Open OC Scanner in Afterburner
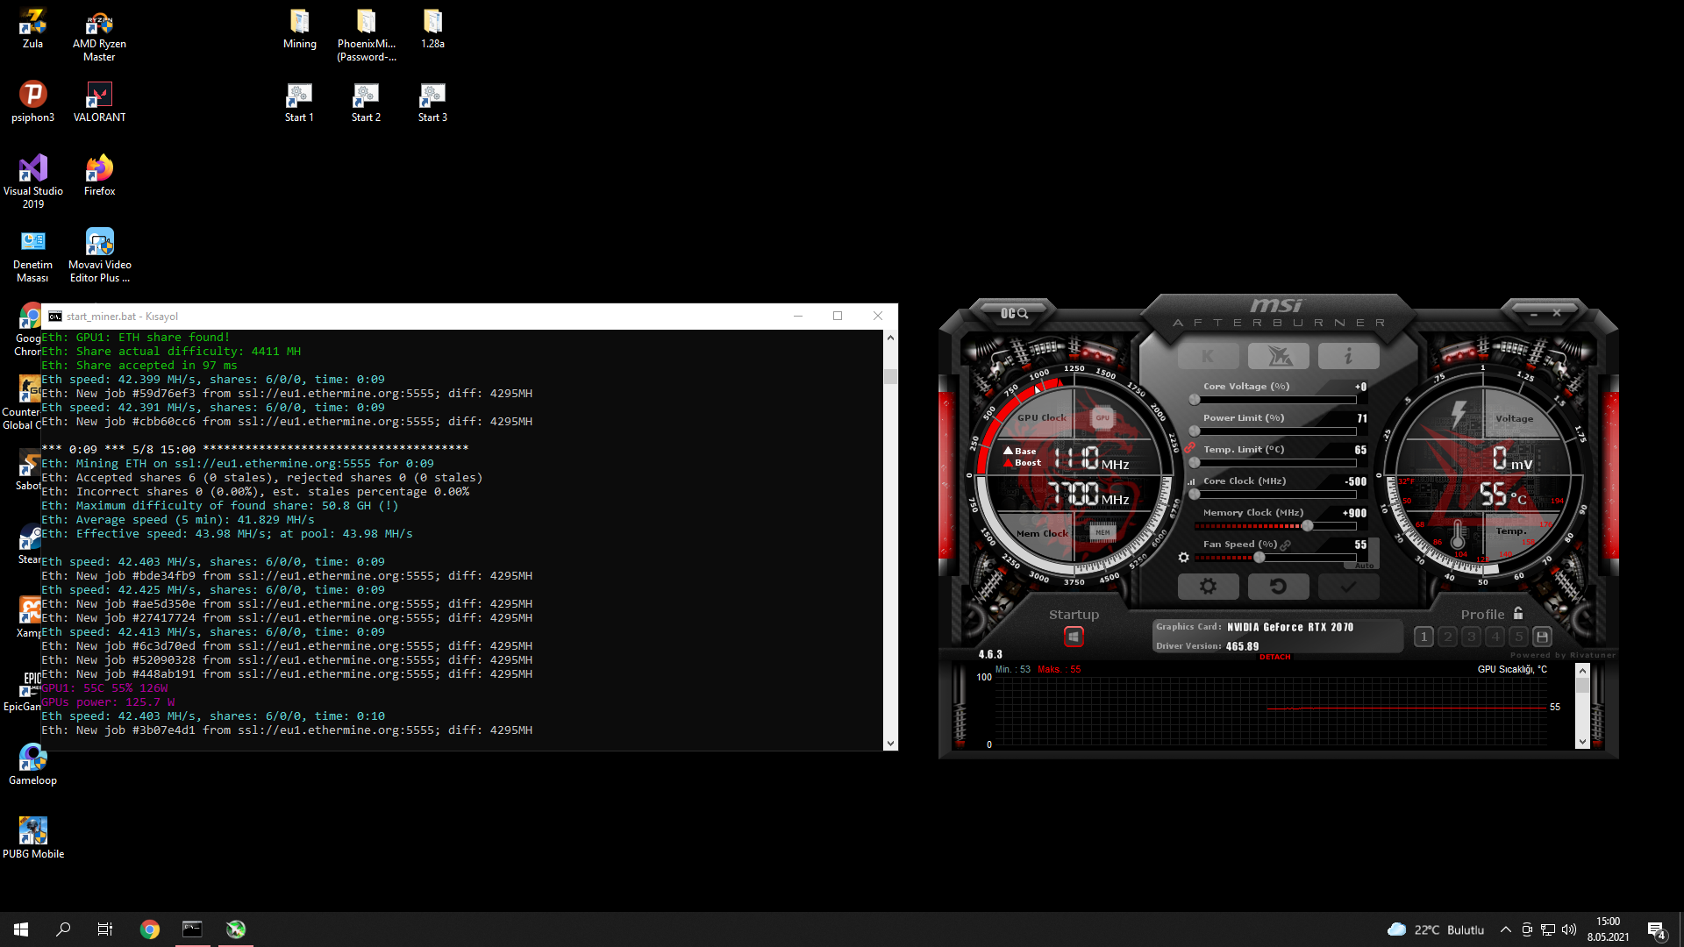 [1014, 313]
